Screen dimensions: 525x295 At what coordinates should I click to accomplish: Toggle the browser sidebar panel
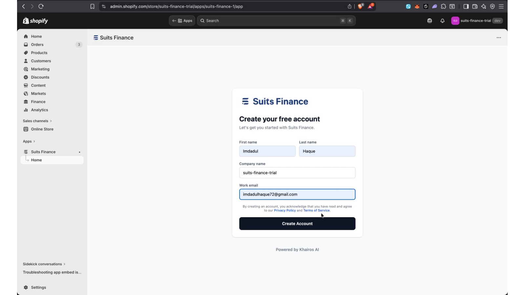pos(466,6)
